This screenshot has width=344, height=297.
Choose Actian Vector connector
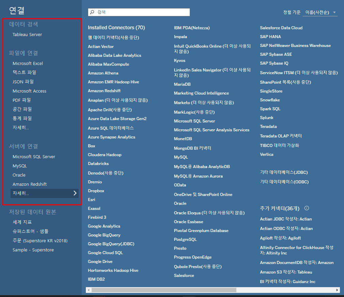tap(101, 47)
